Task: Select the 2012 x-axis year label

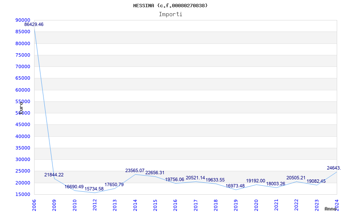Action: click(x=95, y=205)
